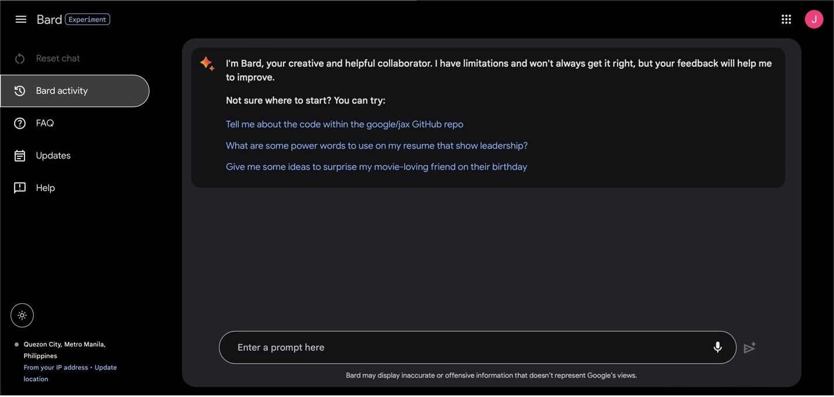
Task: Open the hamburger main menu
Action: [x=21, y=19]
